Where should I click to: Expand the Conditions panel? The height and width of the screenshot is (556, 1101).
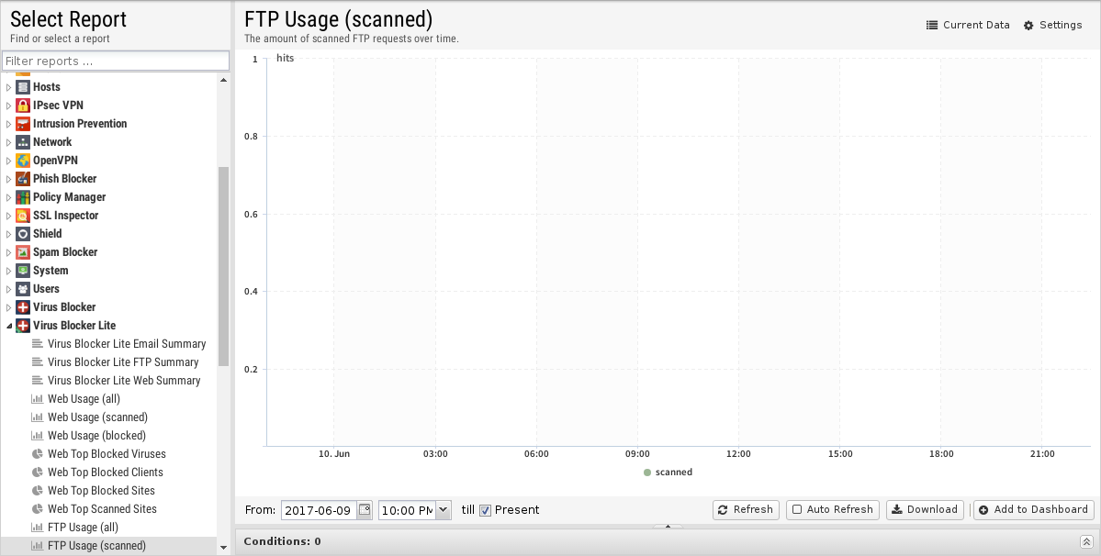(1085, 542)
